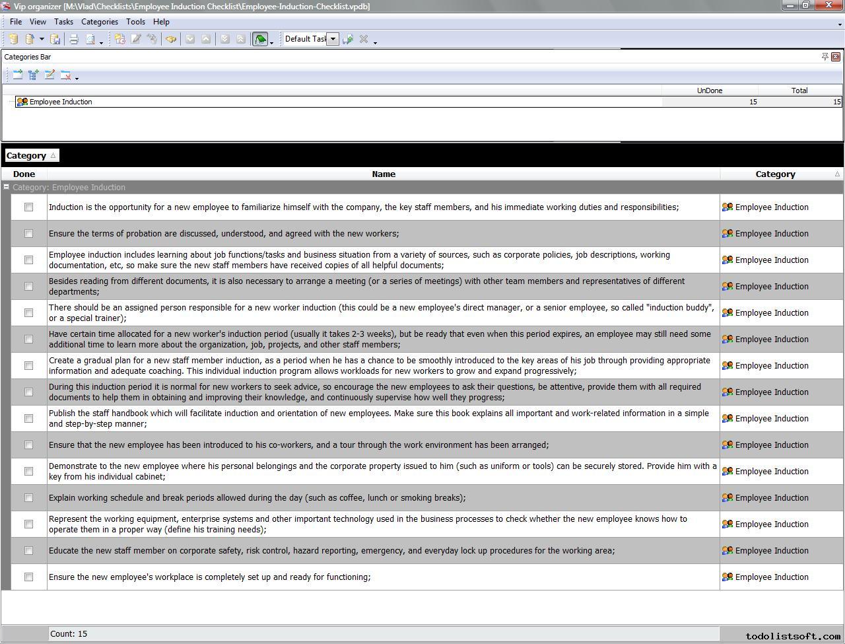
Task: Sort by the Name column header
Action: tap(383, 174)
